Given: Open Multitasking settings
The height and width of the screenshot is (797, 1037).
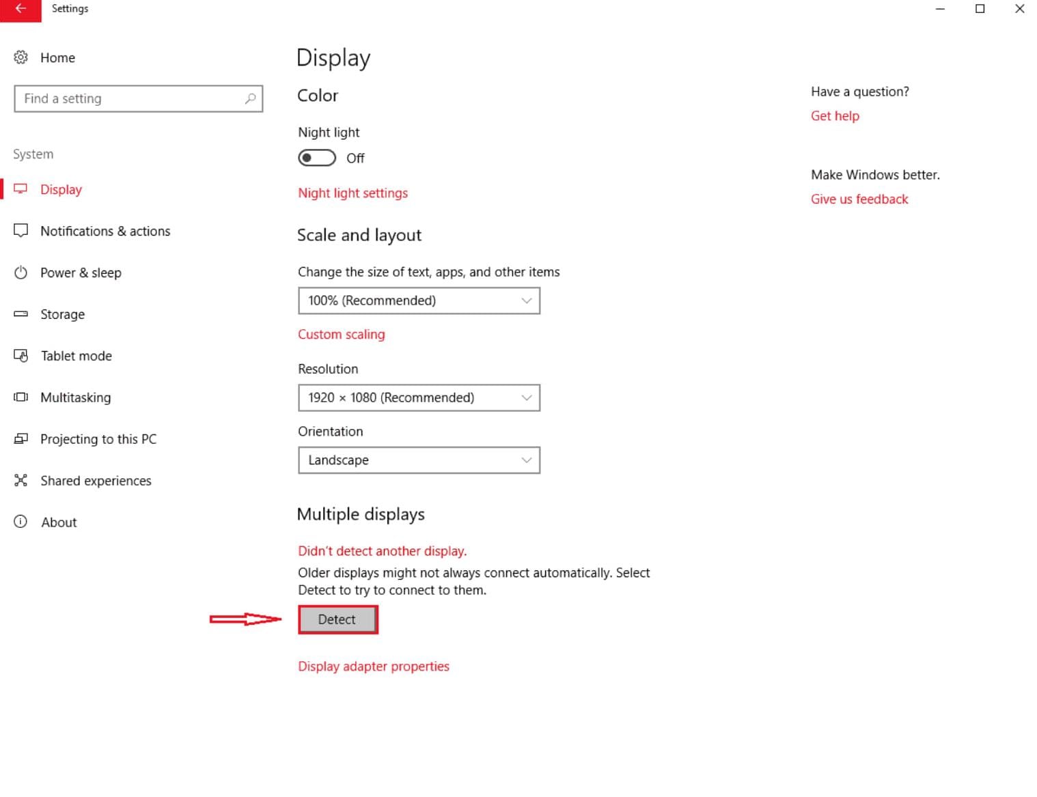Looking at the screenshot, I should 75,397.
